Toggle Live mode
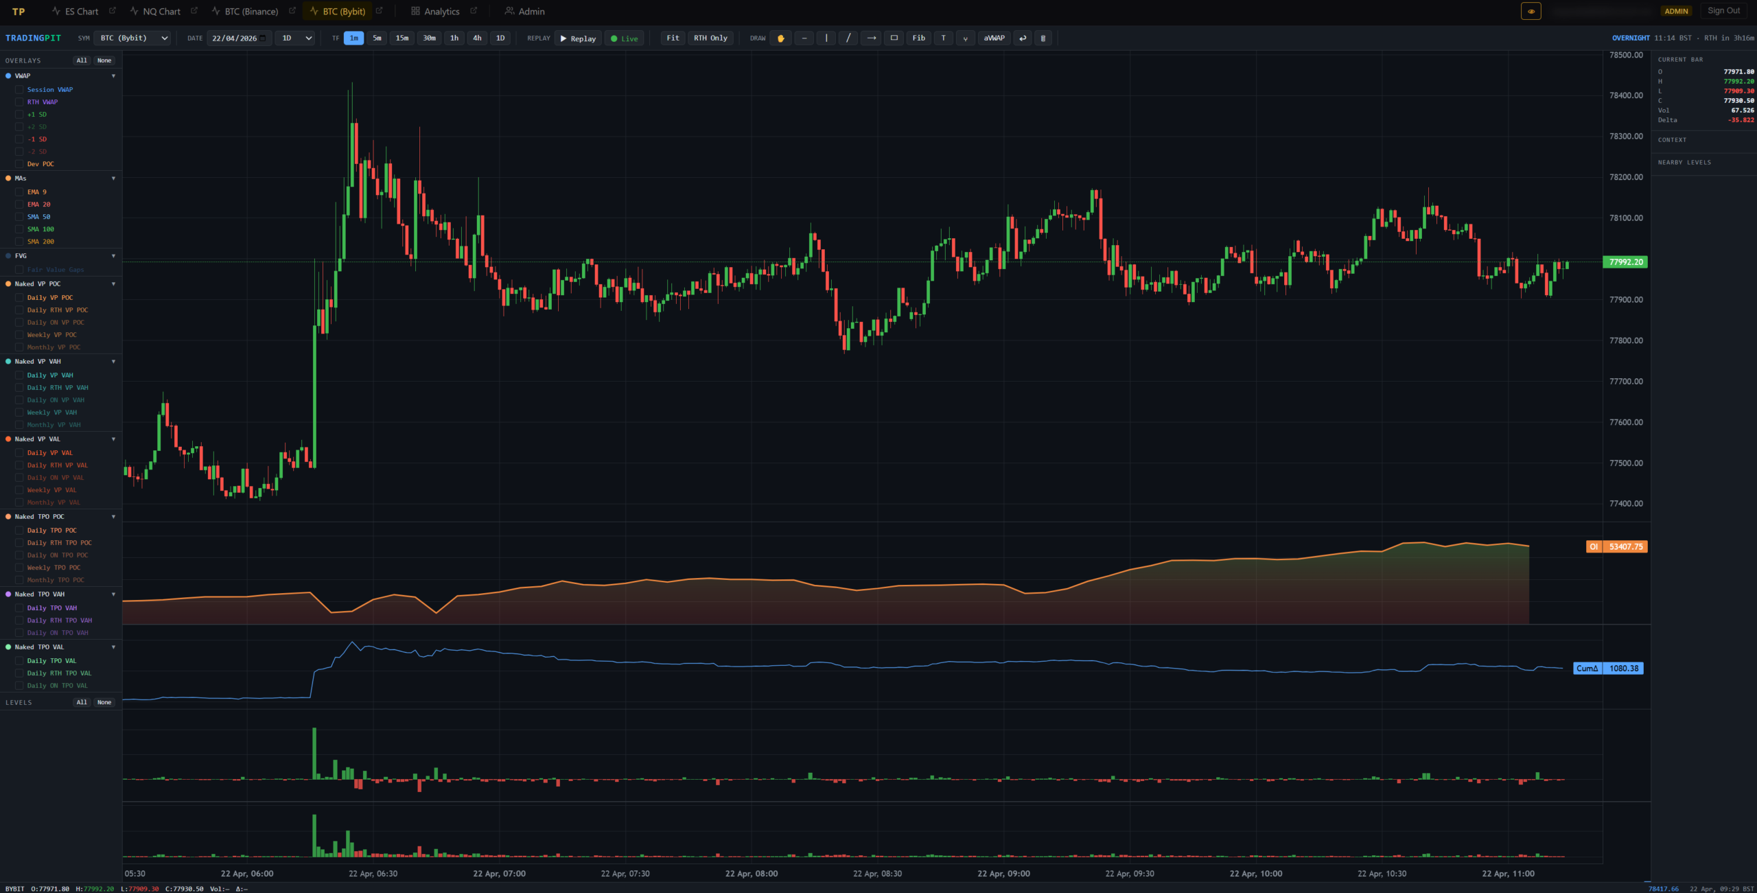1757x893 pixels. click(624, 38)
